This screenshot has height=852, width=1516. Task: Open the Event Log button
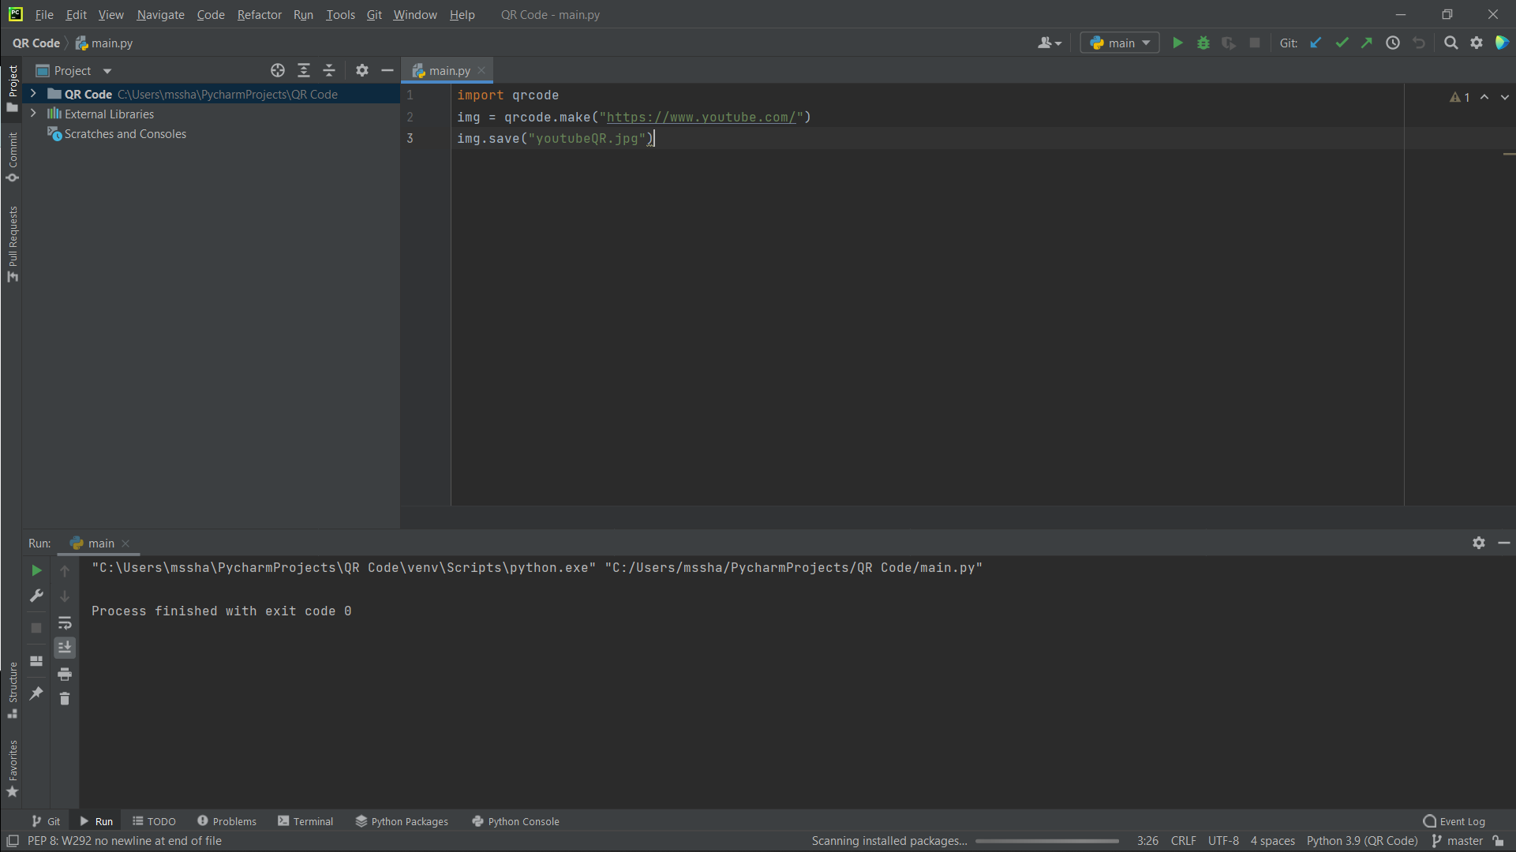[x=1454, y=821]
